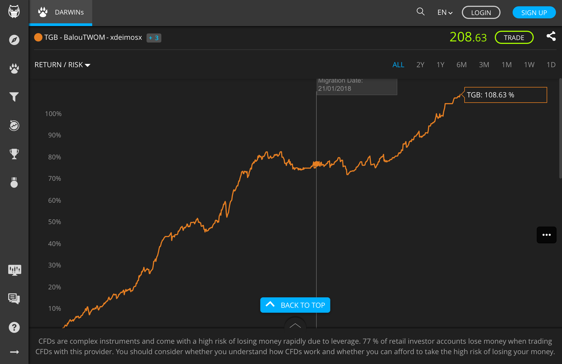Select the ALL time range
Screen dimensions: 562x364
coord(398,65)
